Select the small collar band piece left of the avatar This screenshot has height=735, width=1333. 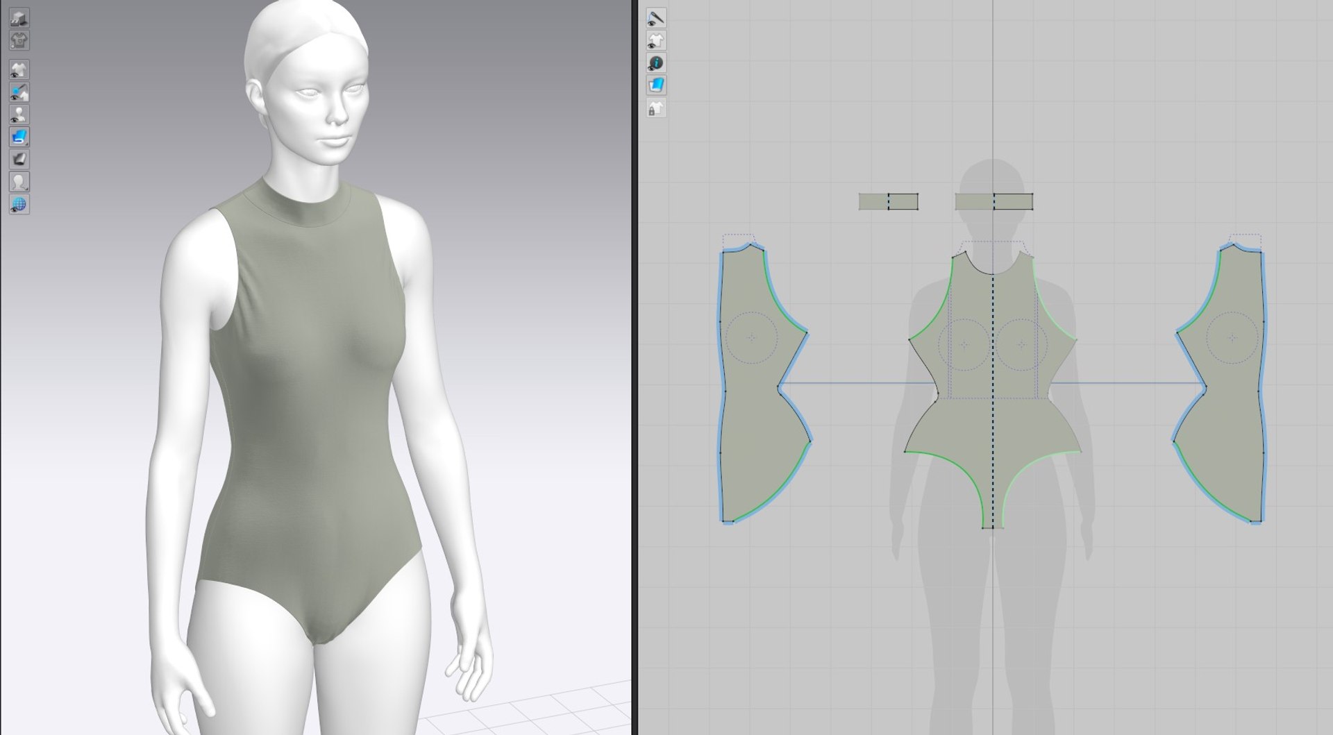coord(889,202)
